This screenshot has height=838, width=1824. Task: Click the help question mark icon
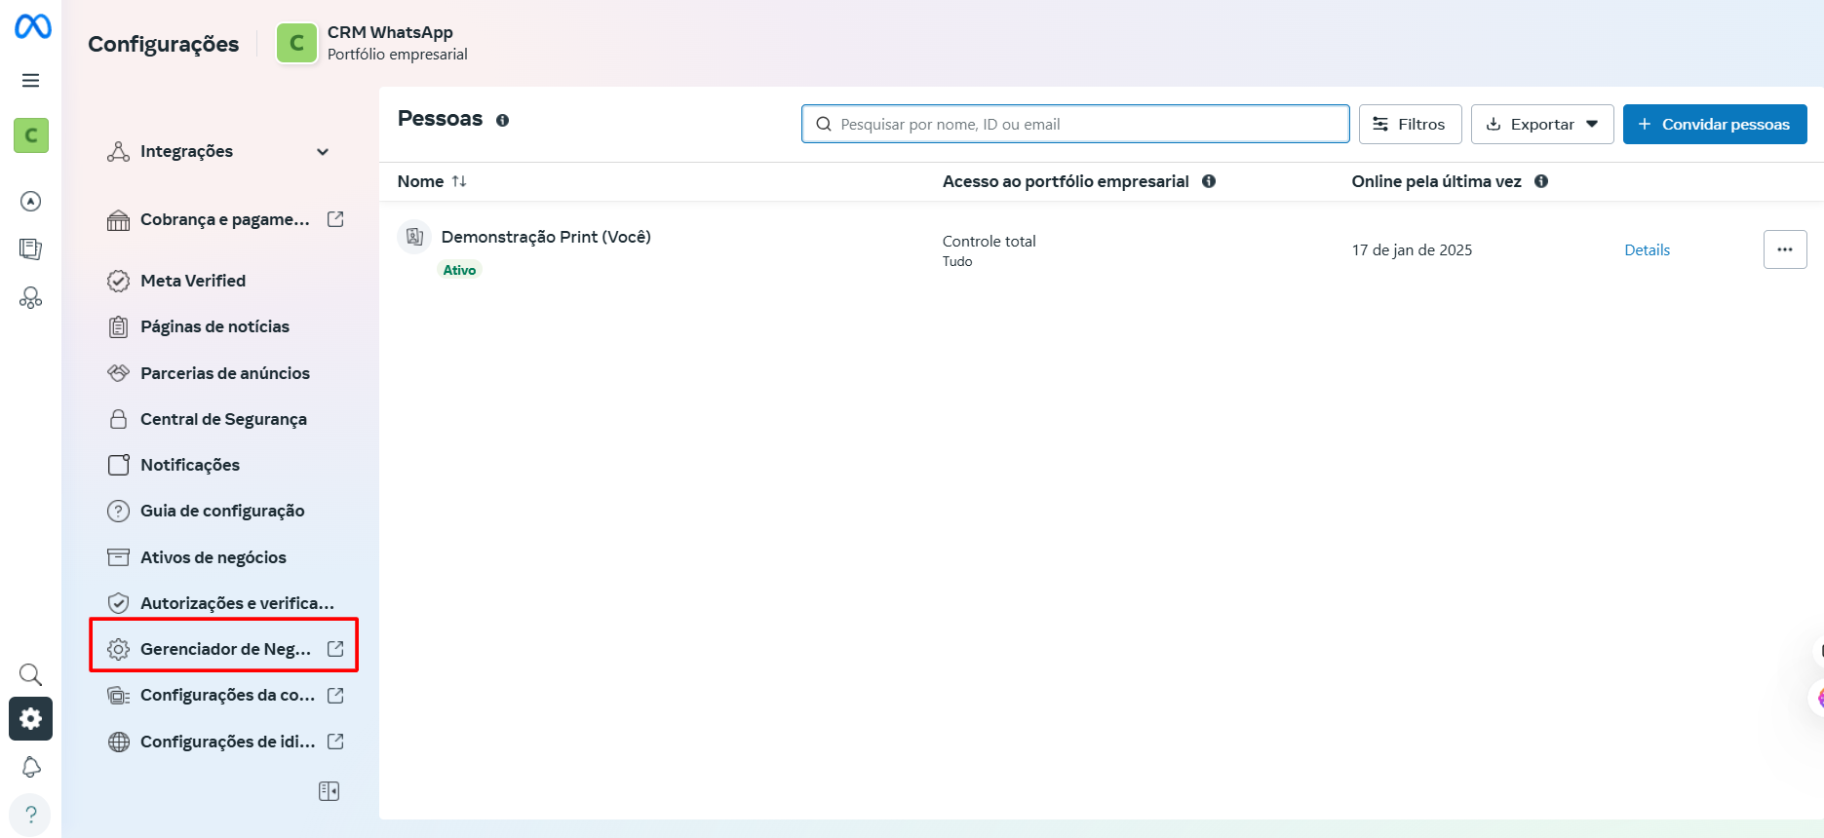(x=31, y=814)
